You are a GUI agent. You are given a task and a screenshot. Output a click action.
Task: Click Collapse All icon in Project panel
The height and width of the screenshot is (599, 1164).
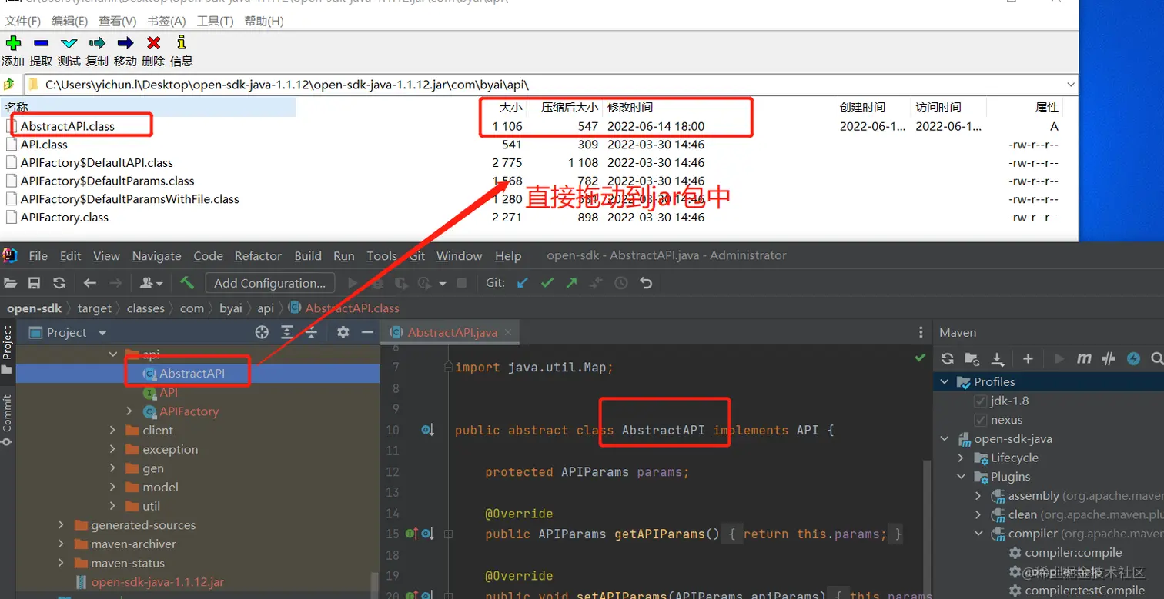click(311, 332)
